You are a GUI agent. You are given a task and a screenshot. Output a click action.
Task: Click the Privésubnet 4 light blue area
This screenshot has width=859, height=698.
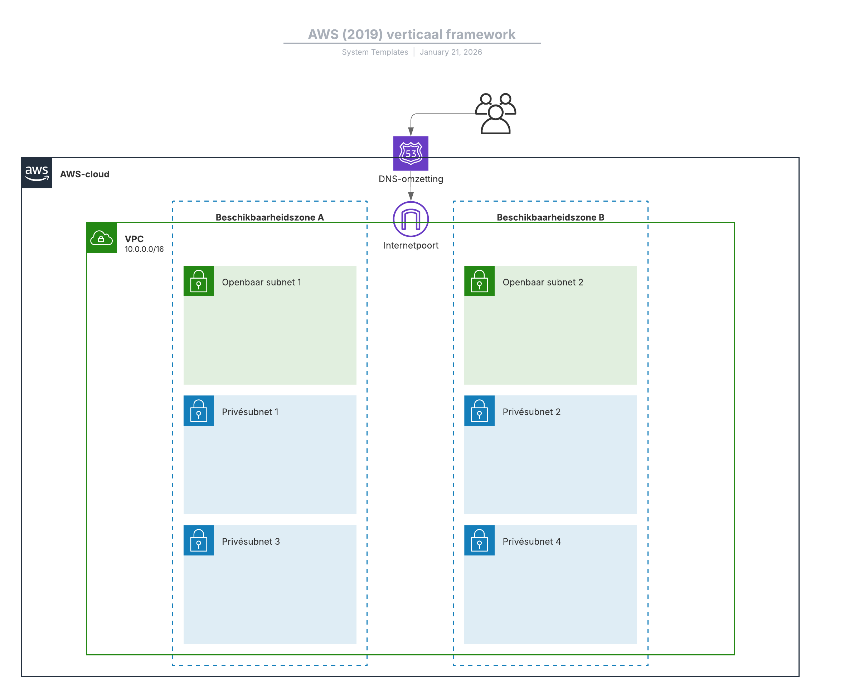[550, 599]
